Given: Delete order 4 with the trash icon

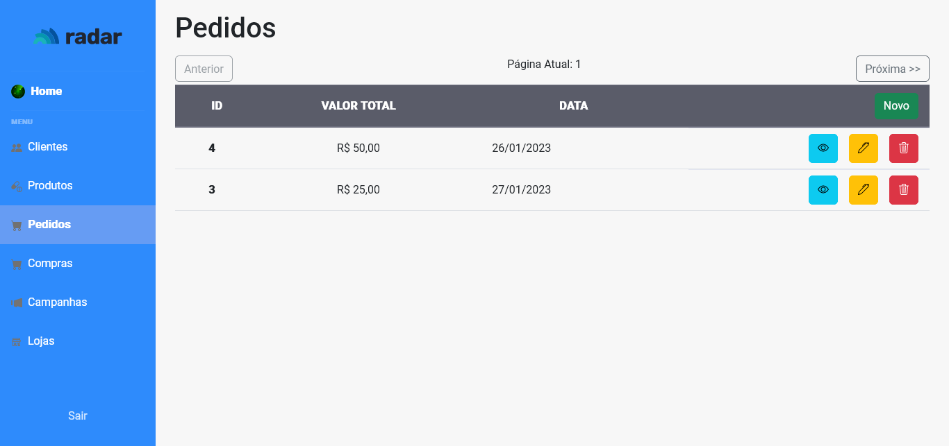Looking at the screenshot, I should click(x=904, y=148).
